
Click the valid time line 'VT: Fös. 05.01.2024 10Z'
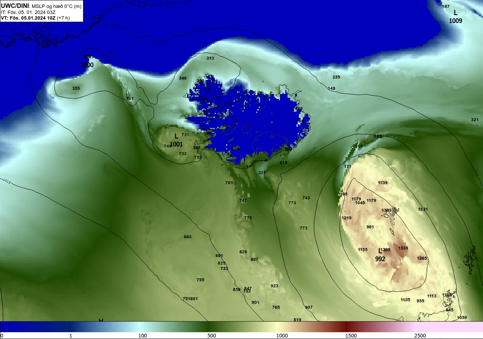pyautogui.click(x=28, y=18)
